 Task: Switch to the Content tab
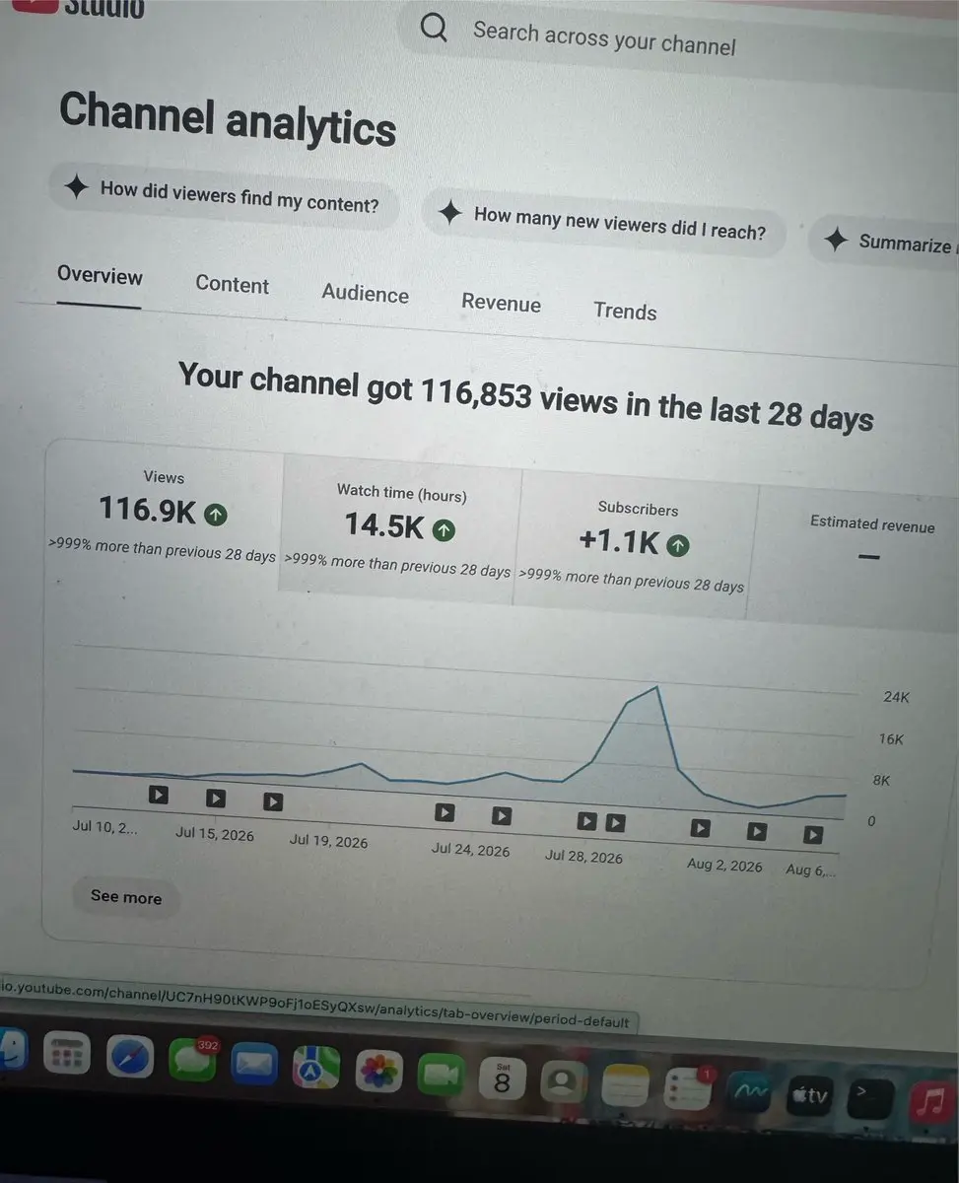coord(232,285)
